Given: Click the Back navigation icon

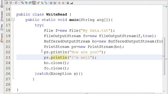Looking at the screenshot, I should coord(11,3).
